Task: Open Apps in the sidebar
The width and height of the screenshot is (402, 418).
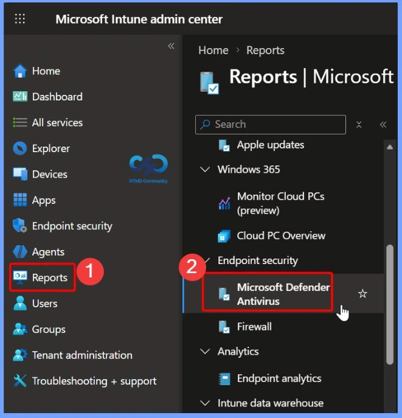Action: click(44, 200)
